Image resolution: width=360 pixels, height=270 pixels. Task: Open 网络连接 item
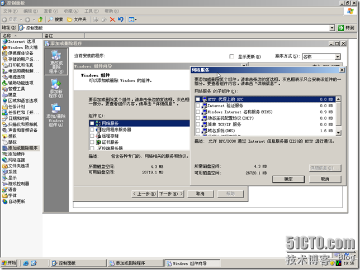pyautogui.click(x=14, y=160)
